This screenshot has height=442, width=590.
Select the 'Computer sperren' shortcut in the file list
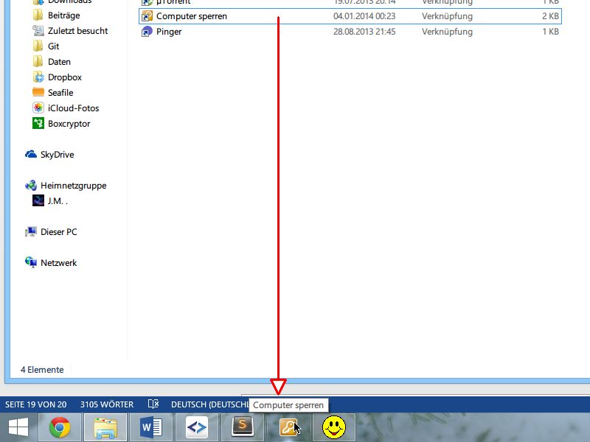[x=350, y=16]
